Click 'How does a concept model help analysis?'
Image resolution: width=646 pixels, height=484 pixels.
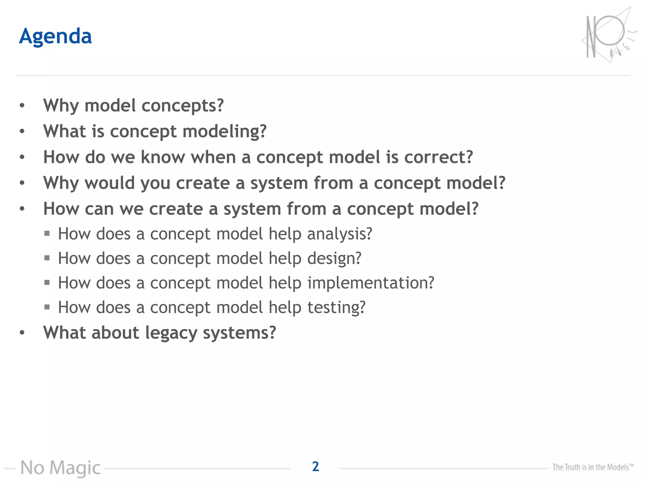[215, 234]
